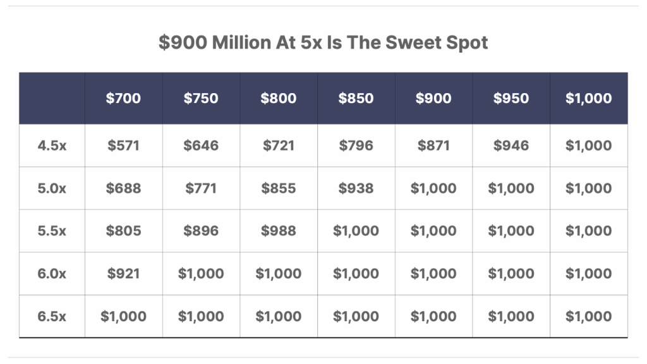Select the $938 cell
Screen dimensions: 647x364
(356, 188)
